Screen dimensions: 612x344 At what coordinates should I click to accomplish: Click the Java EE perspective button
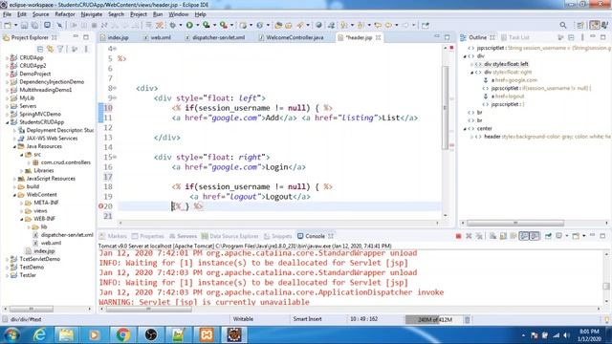click(595, 26)
